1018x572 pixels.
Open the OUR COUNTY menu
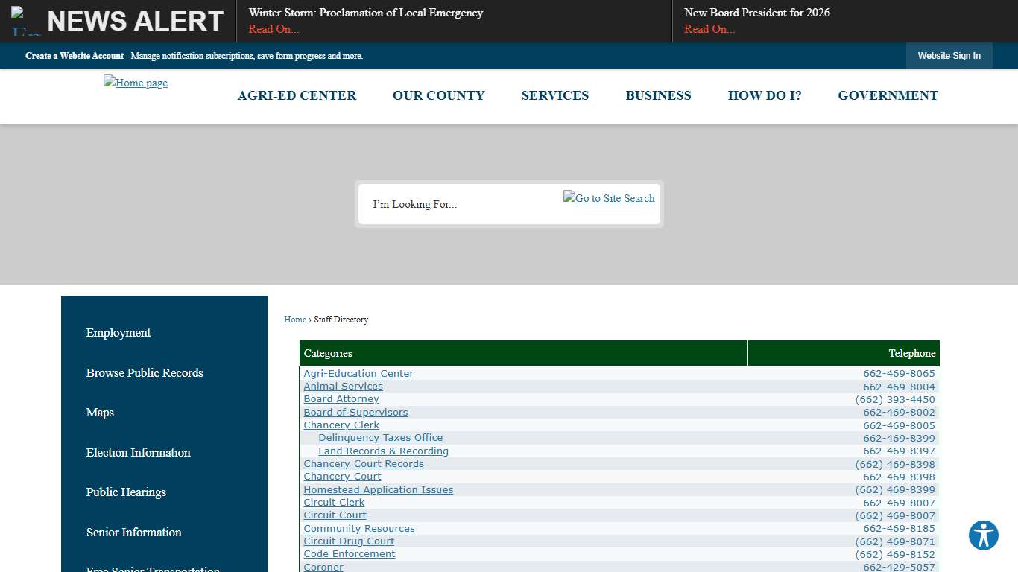click(438, 95)
